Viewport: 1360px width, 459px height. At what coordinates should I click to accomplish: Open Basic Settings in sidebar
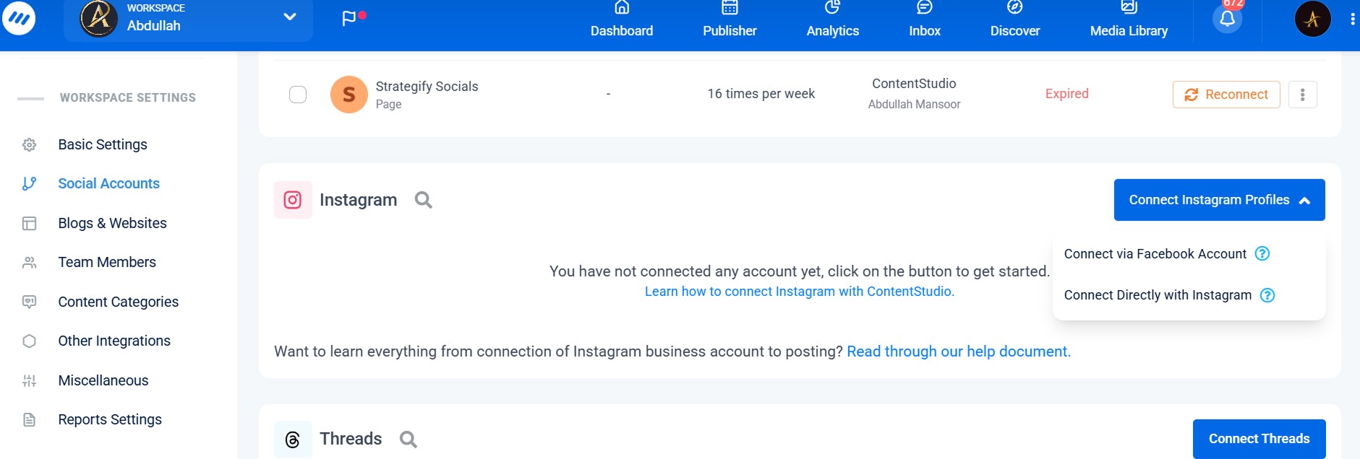[x=103, y=144]
